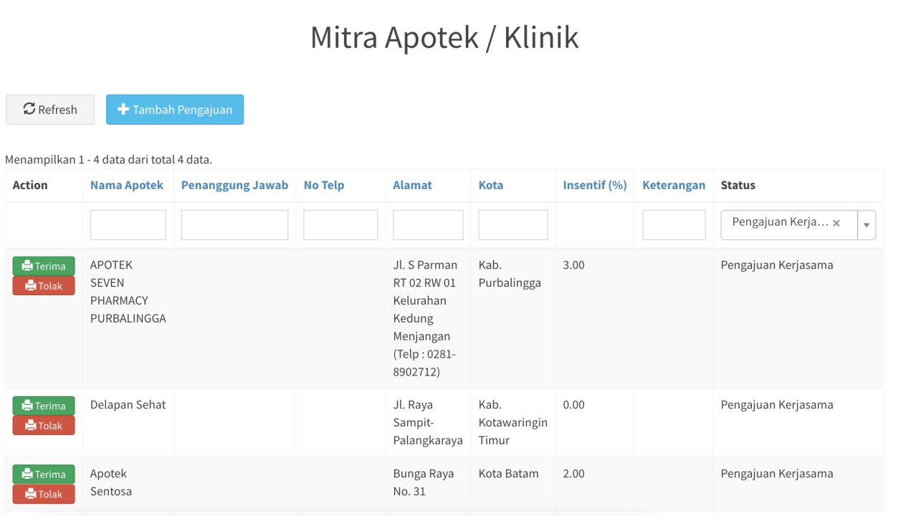Sort table by Kota header
The height and width of the screenshot is (516, 901).
(491, 185)
